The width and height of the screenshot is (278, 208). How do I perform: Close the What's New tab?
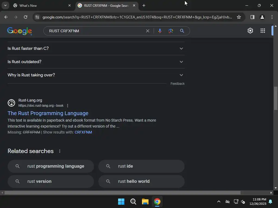pos(69,5)
